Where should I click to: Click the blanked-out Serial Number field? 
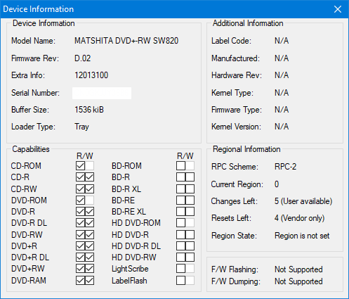click(x=102, y=93)
